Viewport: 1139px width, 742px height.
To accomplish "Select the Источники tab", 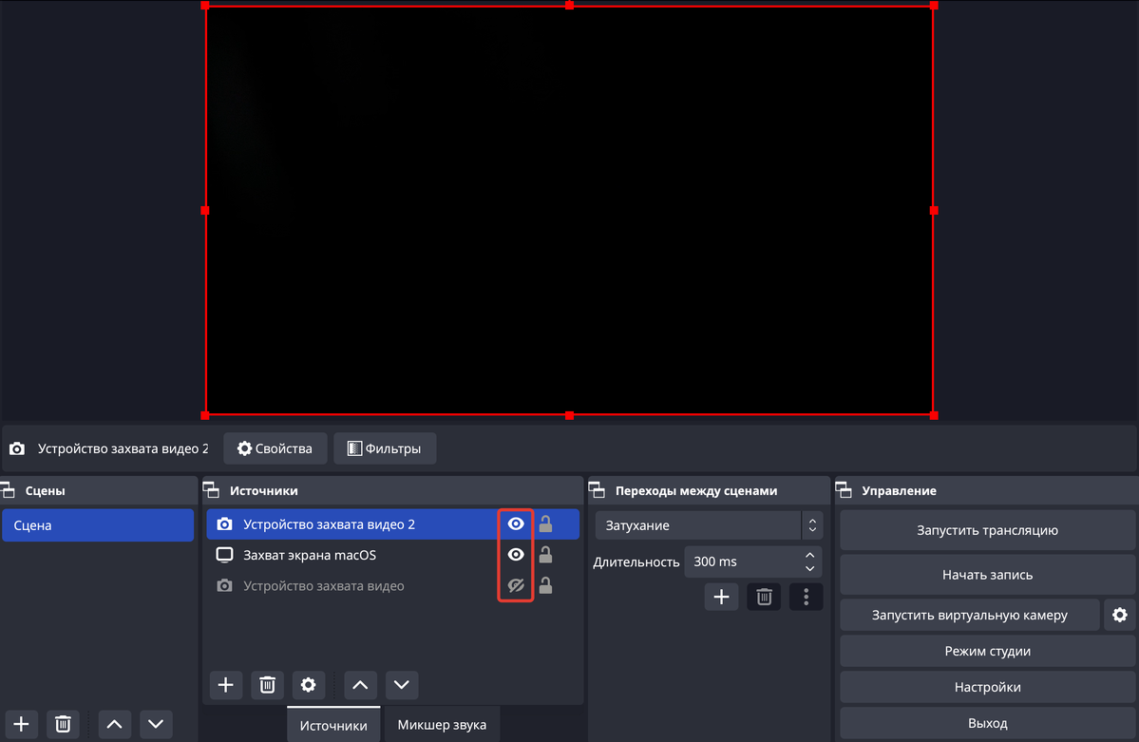I will [x=333, y=724].
